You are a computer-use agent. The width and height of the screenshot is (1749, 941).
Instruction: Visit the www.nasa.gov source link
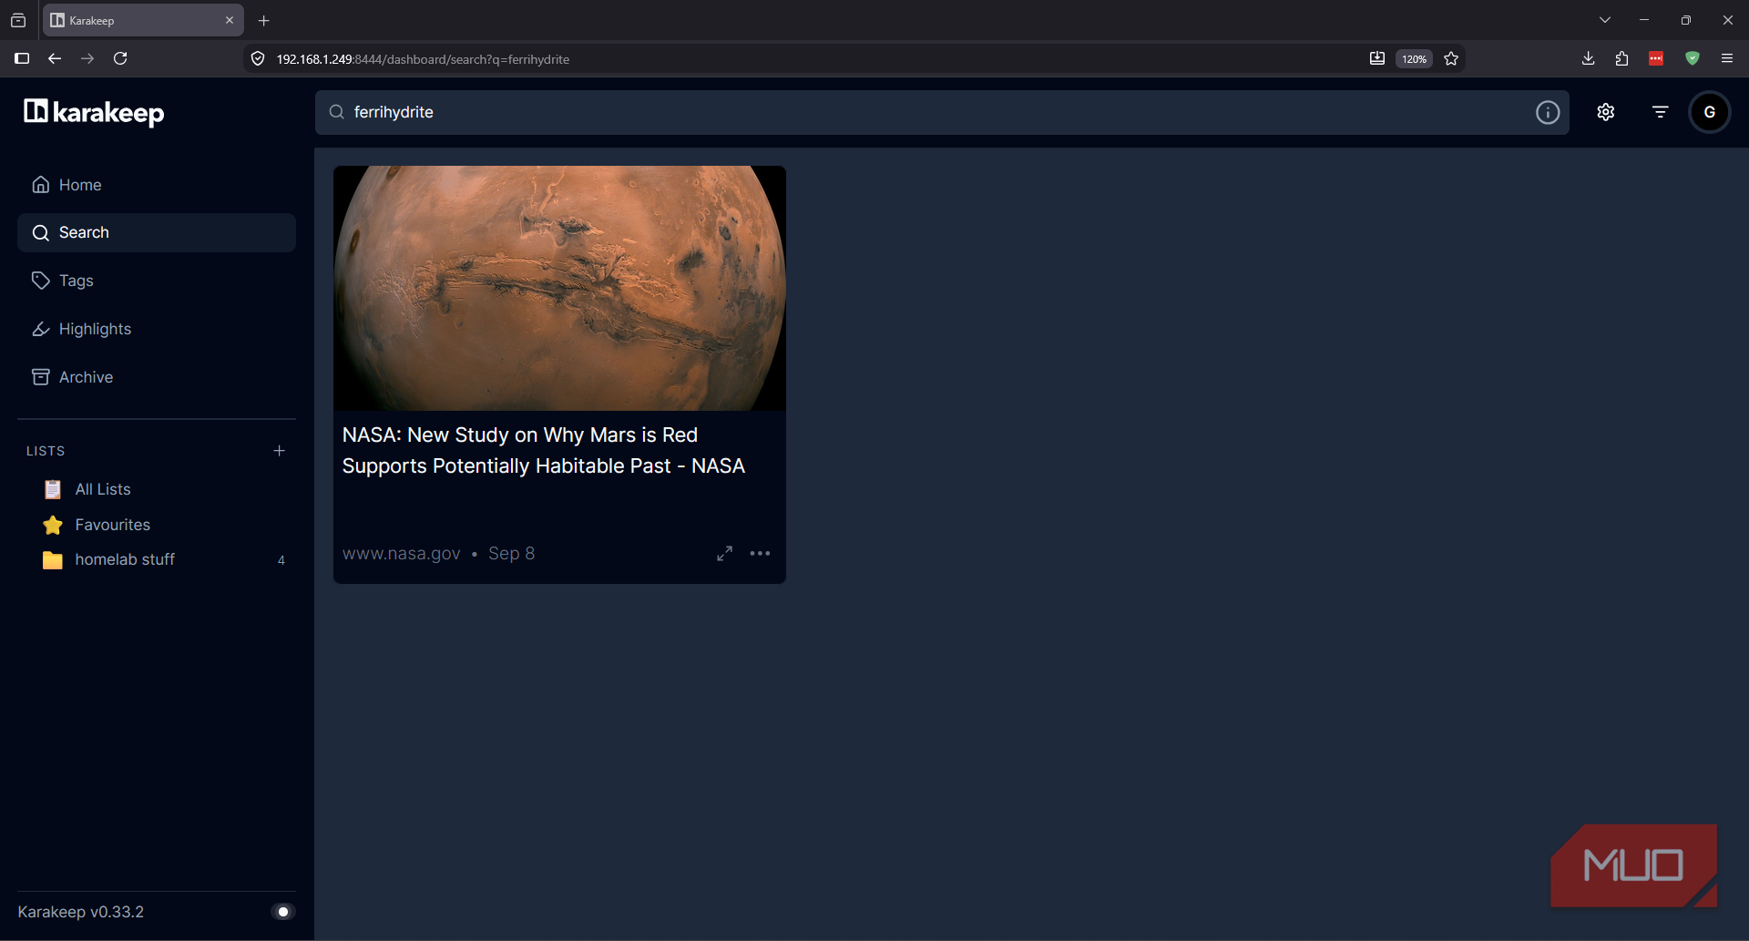point(402,554)
